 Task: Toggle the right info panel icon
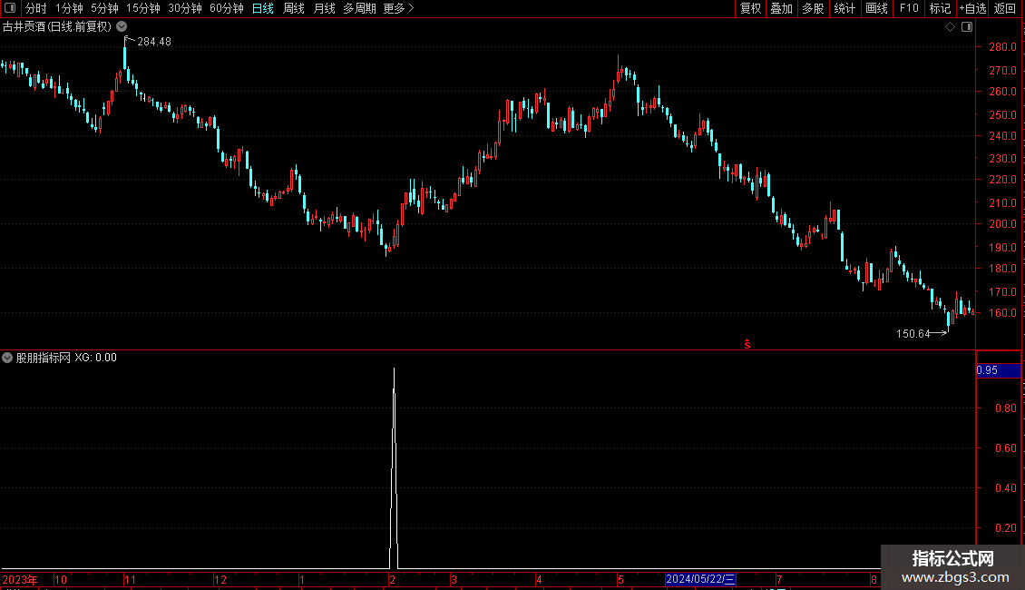click(x=967, y=27)
